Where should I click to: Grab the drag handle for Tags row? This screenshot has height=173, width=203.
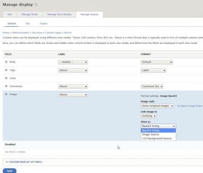(x=6, y=70)
